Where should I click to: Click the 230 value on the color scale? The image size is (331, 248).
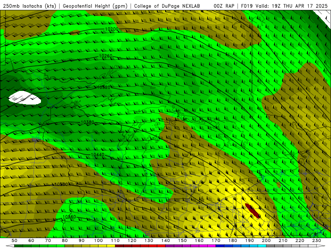point(317,241)
